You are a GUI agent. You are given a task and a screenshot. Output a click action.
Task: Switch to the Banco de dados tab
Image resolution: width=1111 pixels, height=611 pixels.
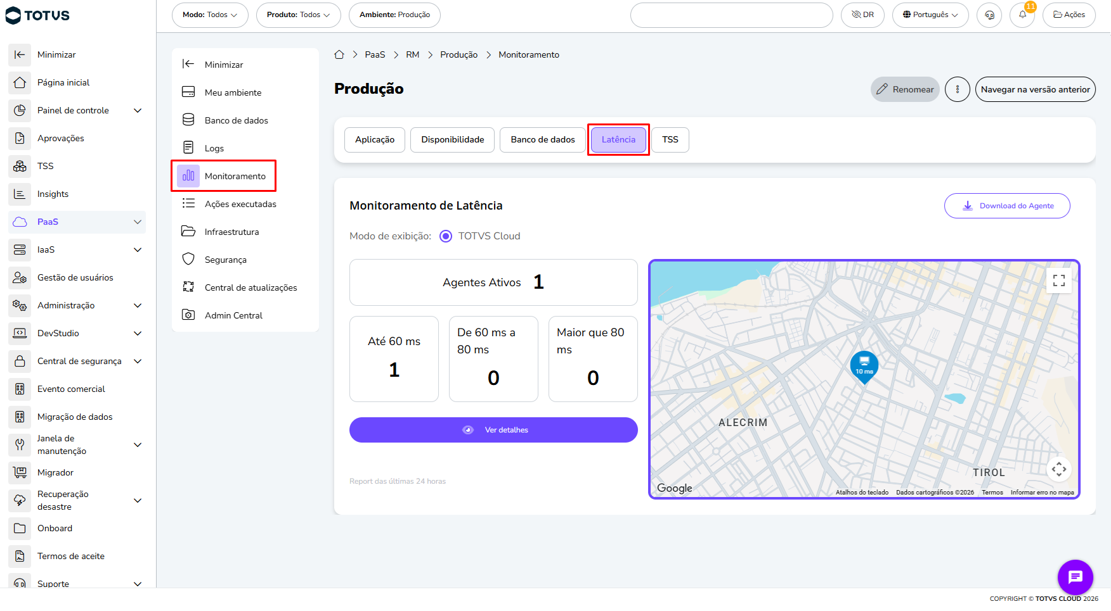[543, 140]
